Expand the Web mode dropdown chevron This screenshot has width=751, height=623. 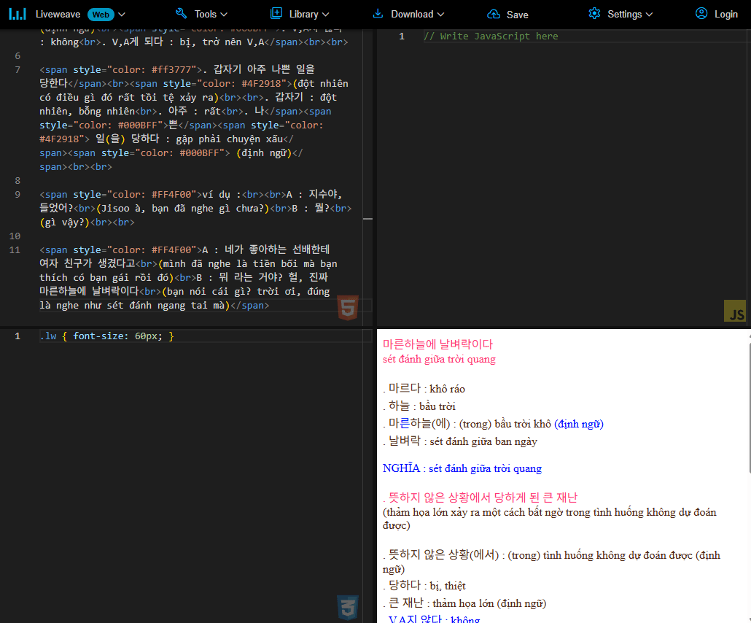122,14
